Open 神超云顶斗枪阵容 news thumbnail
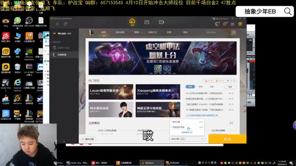Screen dimensions: 296x166 tap(158, 110)
